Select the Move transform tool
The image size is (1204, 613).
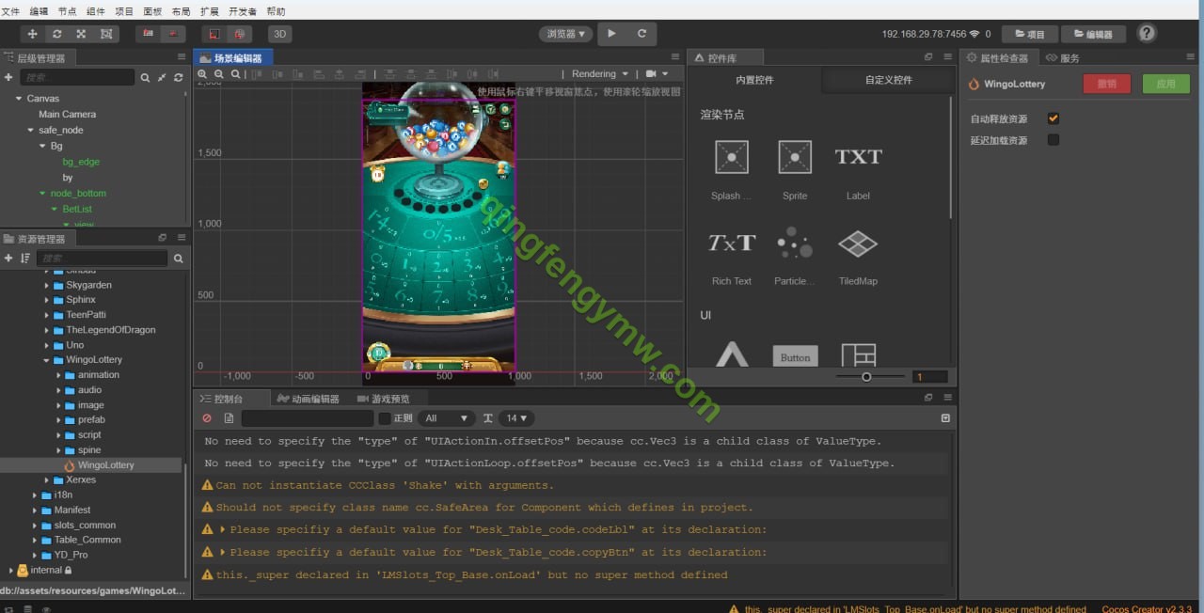tap(33, 34)
